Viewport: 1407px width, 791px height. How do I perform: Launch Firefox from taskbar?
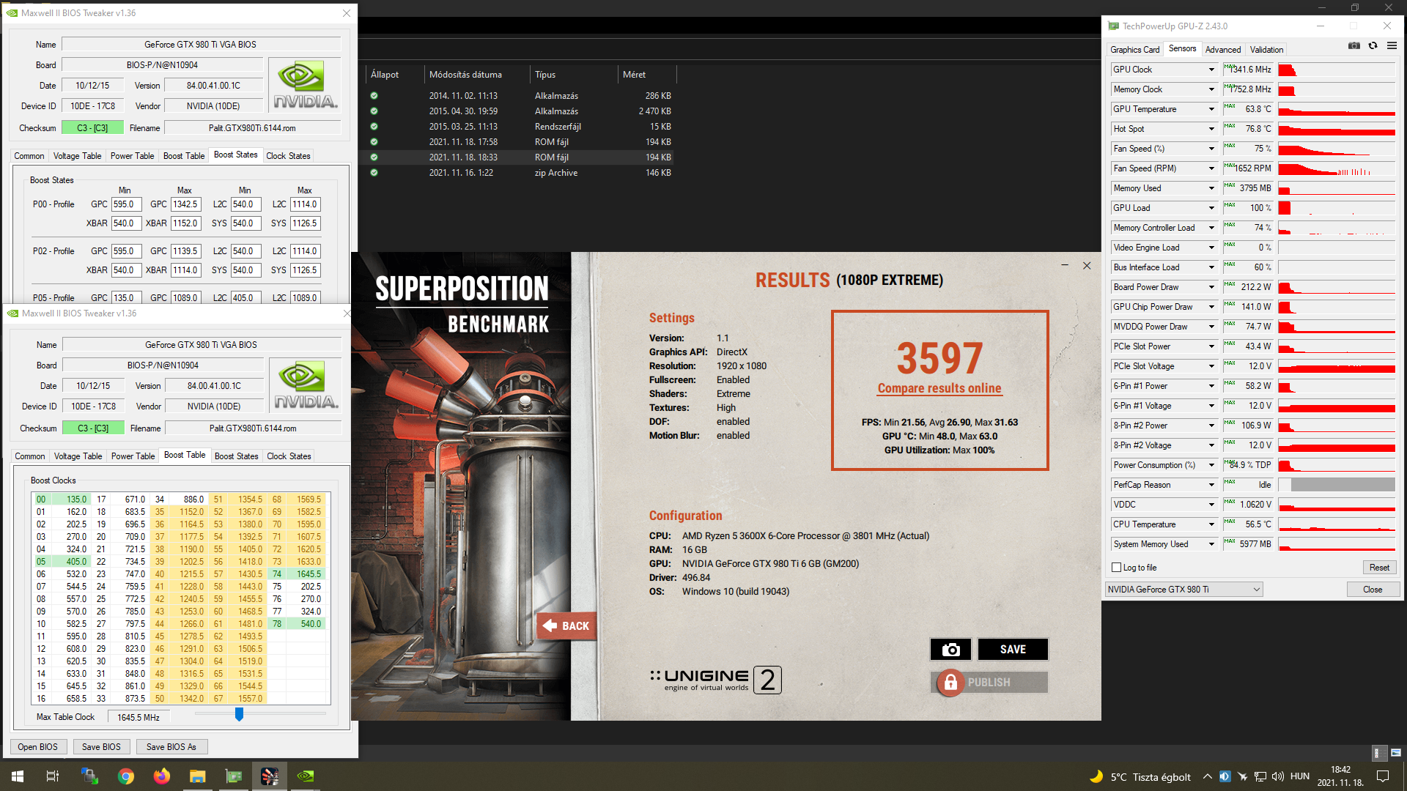pos(162,776)
